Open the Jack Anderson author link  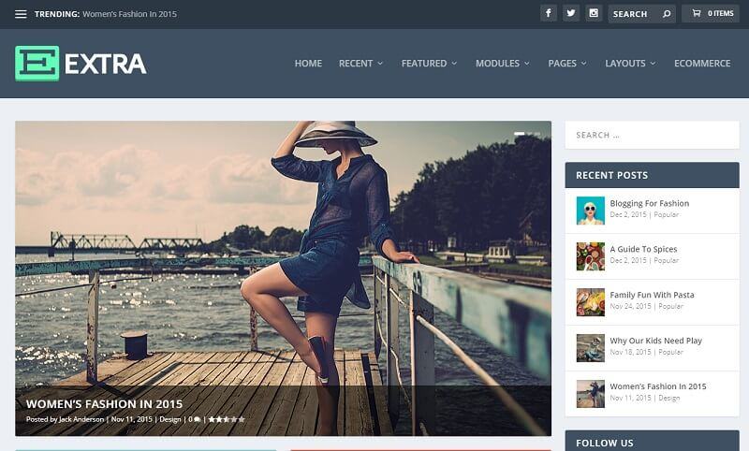81,419
